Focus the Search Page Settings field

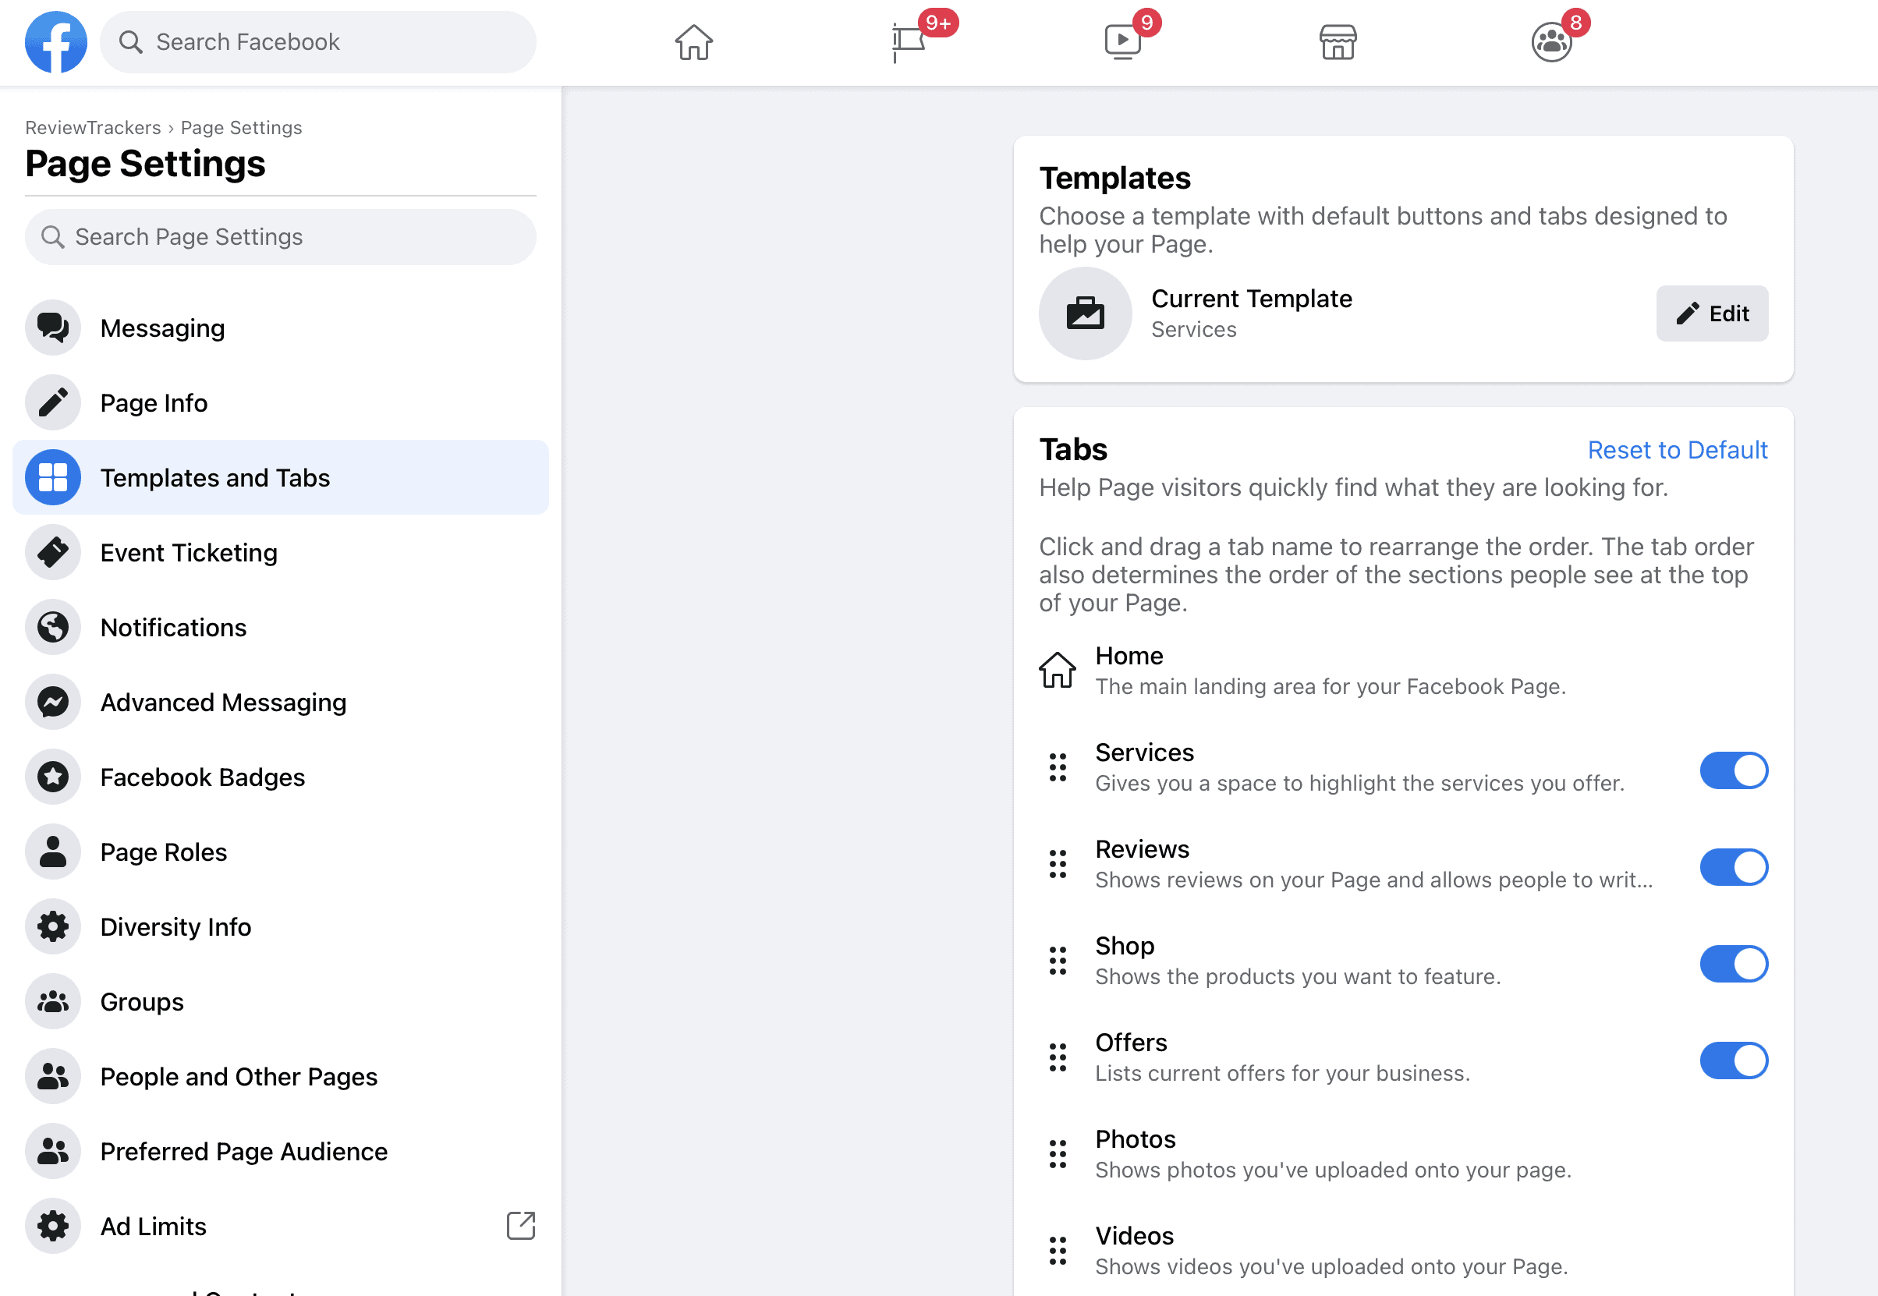tap(280, 237)
